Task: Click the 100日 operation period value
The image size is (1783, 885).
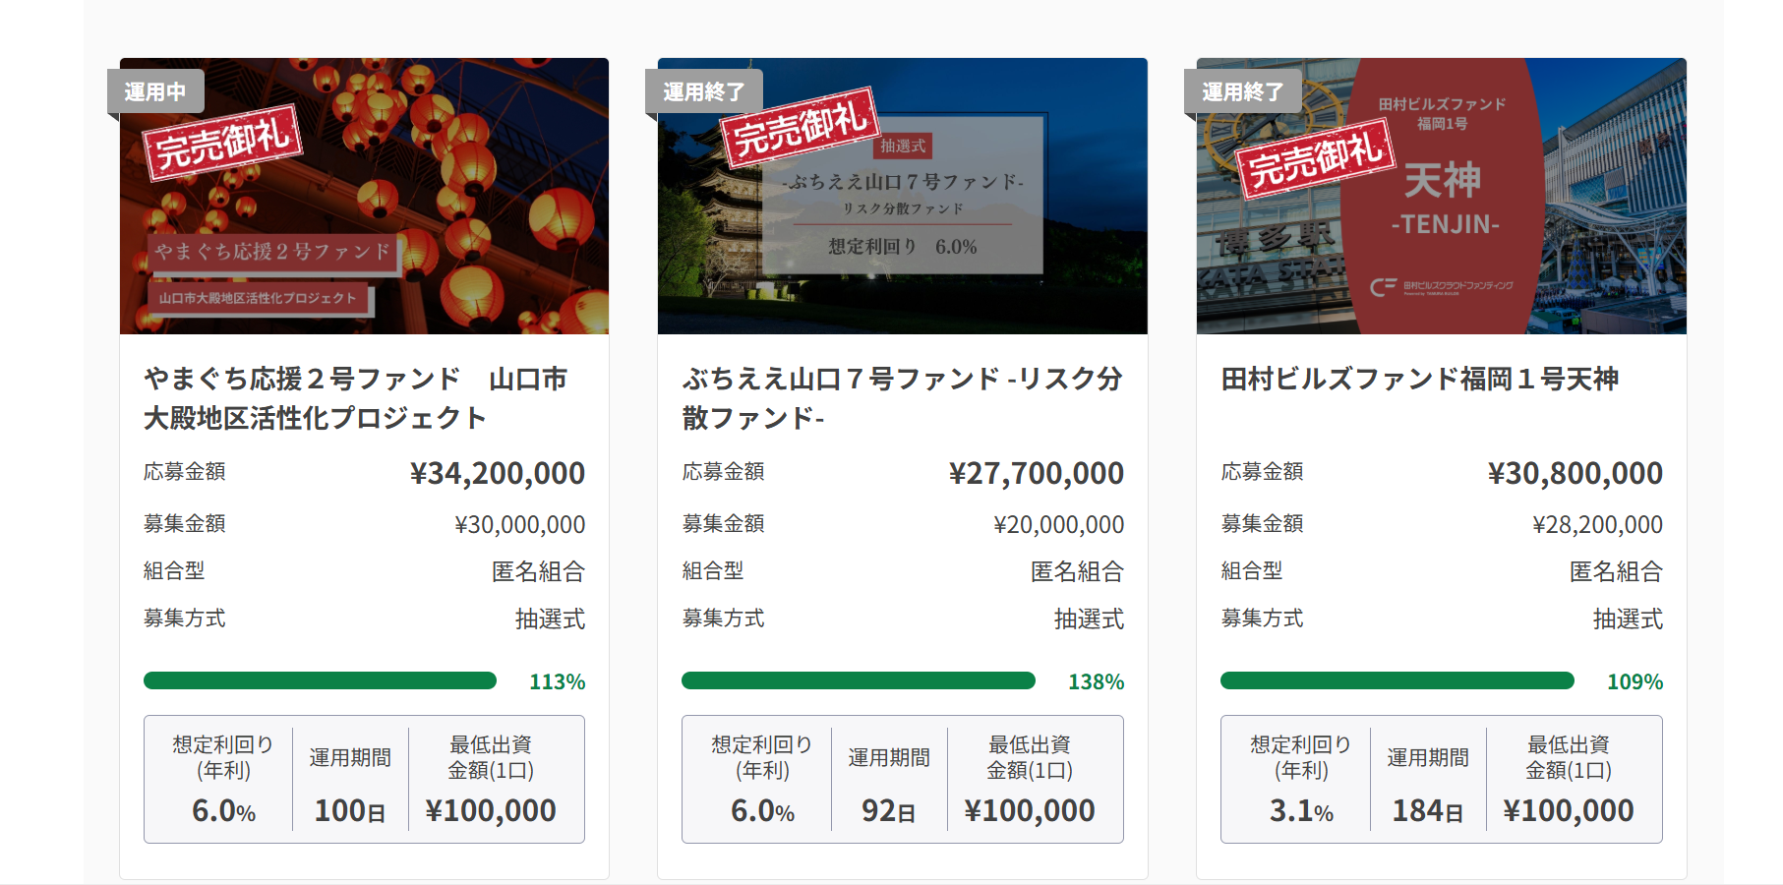Action: (x=349, y=811)
